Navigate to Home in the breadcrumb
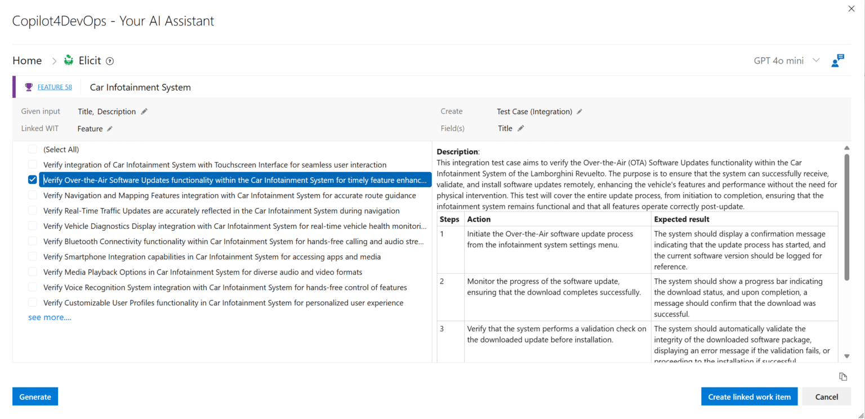This screenshot has width=865, height=419. (27, 60)
